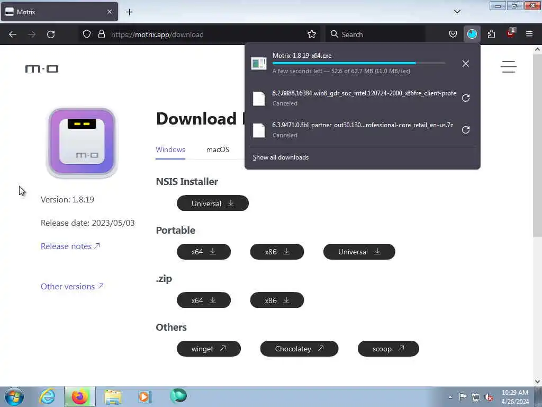Show all downloads

[x=281, y=157]
